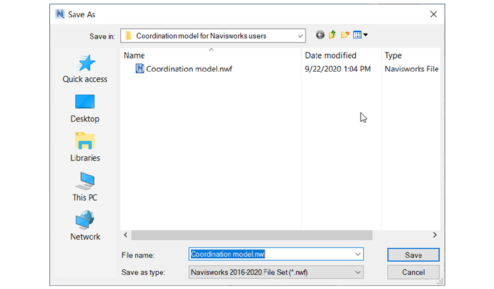Open Libraries in places bar
This screenshot has height=289, width=494.
pyautogui.click(x=85, y=148)
